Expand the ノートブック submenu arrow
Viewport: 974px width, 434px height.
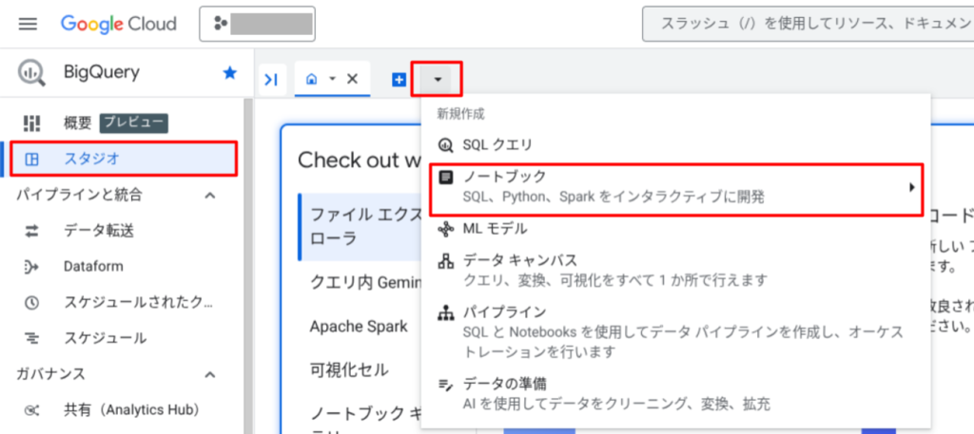pos(912,187)
